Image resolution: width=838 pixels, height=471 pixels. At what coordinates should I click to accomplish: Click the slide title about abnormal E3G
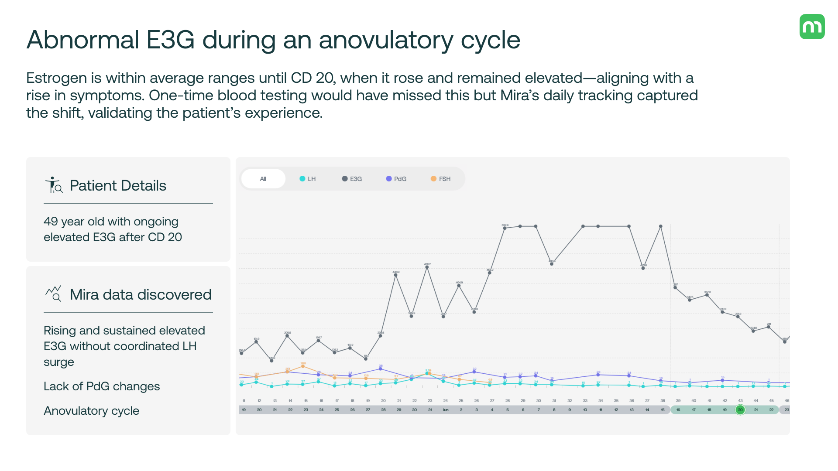(x=273, y=40)
